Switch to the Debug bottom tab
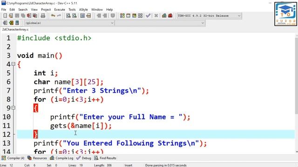The image size is (298, 167). coord(84,158)
